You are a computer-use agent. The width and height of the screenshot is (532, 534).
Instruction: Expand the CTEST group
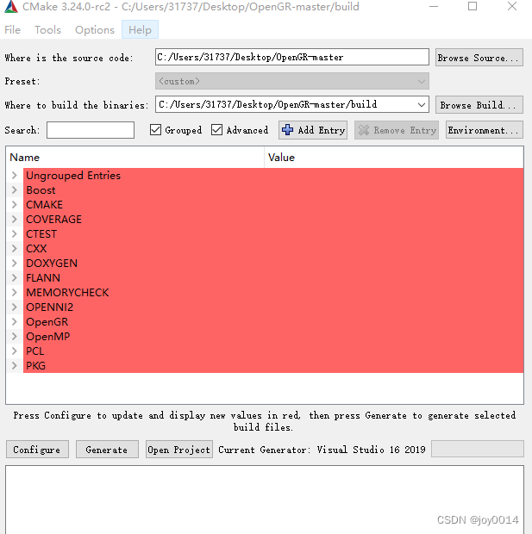(x=15, y=234)
